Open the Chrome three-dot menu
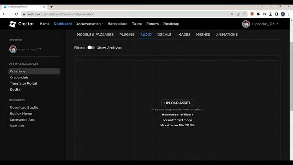The image size is (293, 165). pyautogui.click(x=289, y=14)
